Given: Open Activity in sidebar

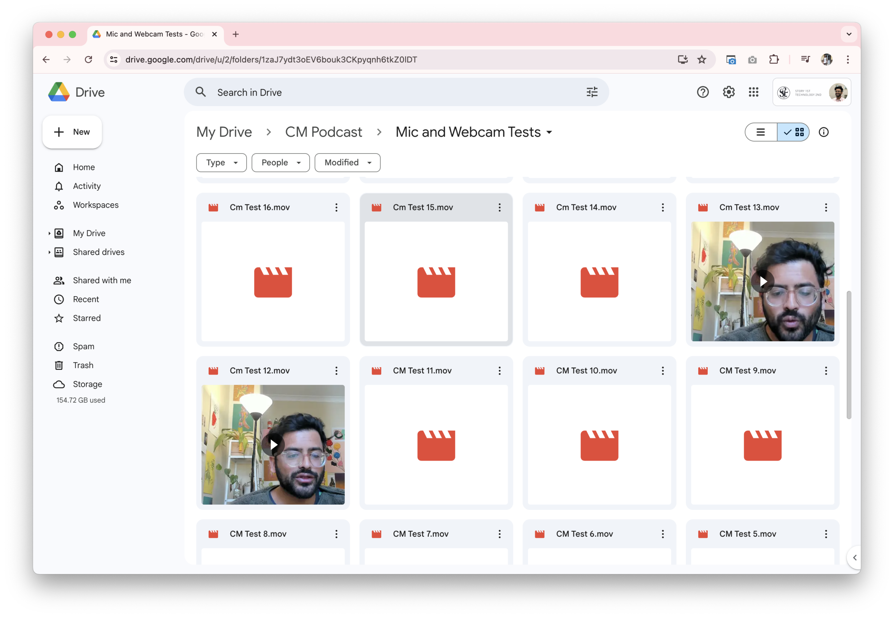Looking at the screenshot, I should [87, 186].
